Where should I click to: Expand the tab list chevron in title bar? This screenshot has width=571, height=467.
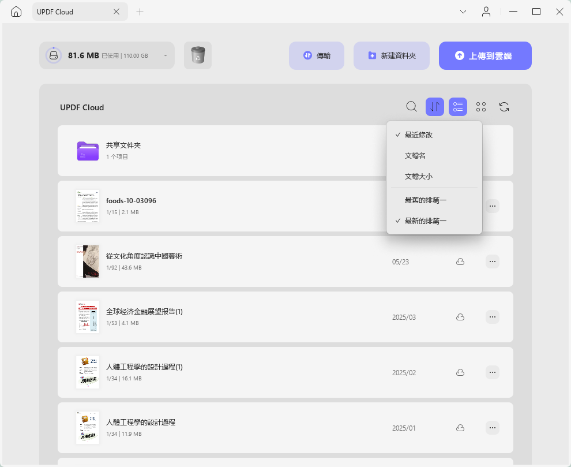[463, 12]
